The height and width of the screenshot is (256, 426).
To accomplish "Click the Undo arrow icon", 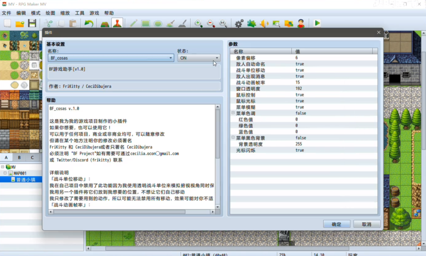I will tap(88, 23).
